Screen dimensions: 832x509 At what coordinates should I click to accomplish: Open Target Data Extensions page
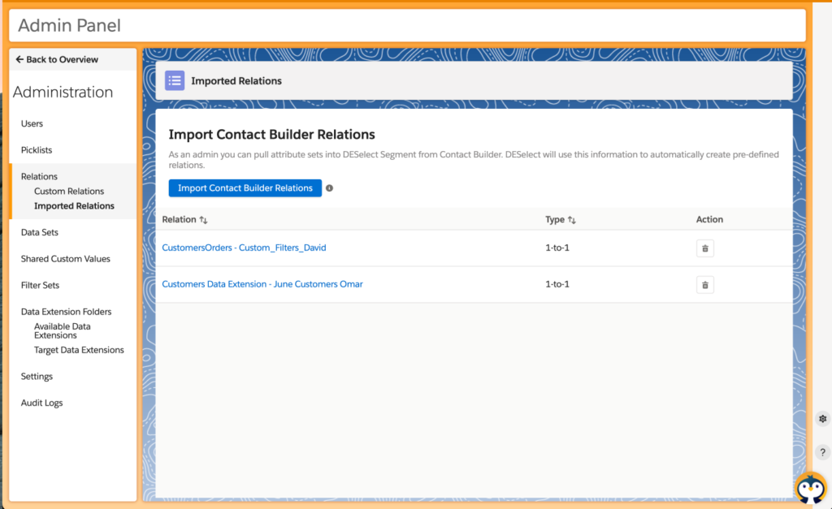click(x=79, y=350)
